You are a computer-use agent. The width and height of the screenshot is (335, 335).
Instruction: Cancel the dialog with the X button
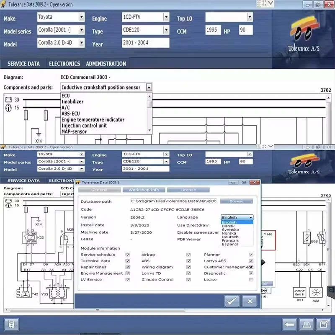click(x=250, y=301)
